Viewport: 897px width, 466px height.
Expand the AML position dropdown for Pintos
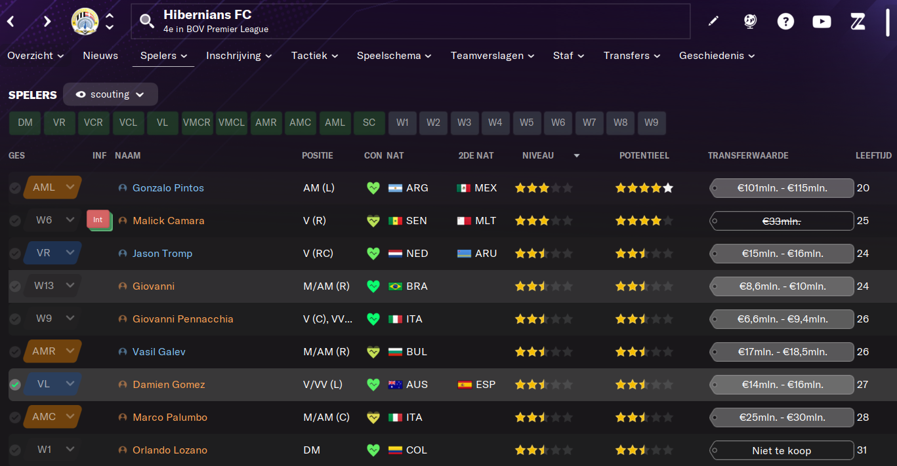[69, 187]
